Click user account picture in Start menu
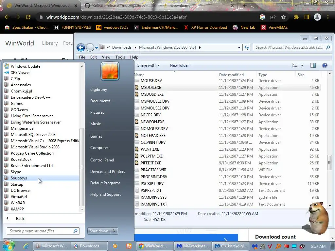Image resolution: width=335 pixels, height=251 pixels. click(110, 71)
